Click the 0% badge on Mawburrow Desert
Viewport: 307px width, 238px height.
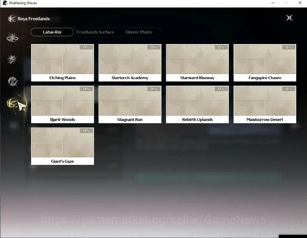(x=289, y=89)
